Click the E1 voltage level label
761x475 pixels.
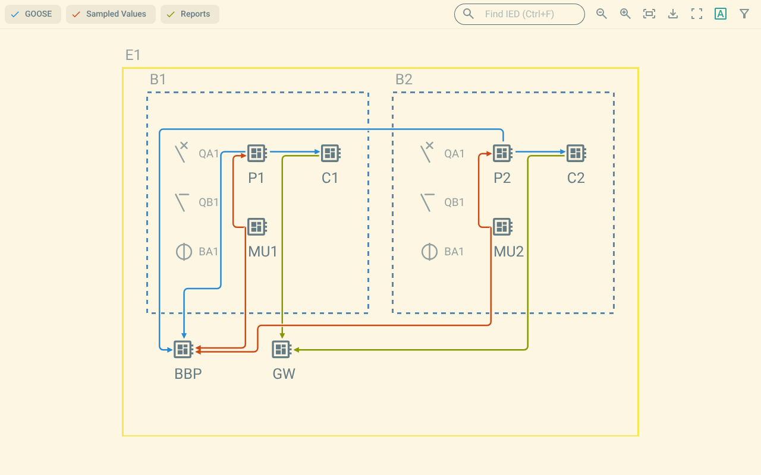click(133, 55)
